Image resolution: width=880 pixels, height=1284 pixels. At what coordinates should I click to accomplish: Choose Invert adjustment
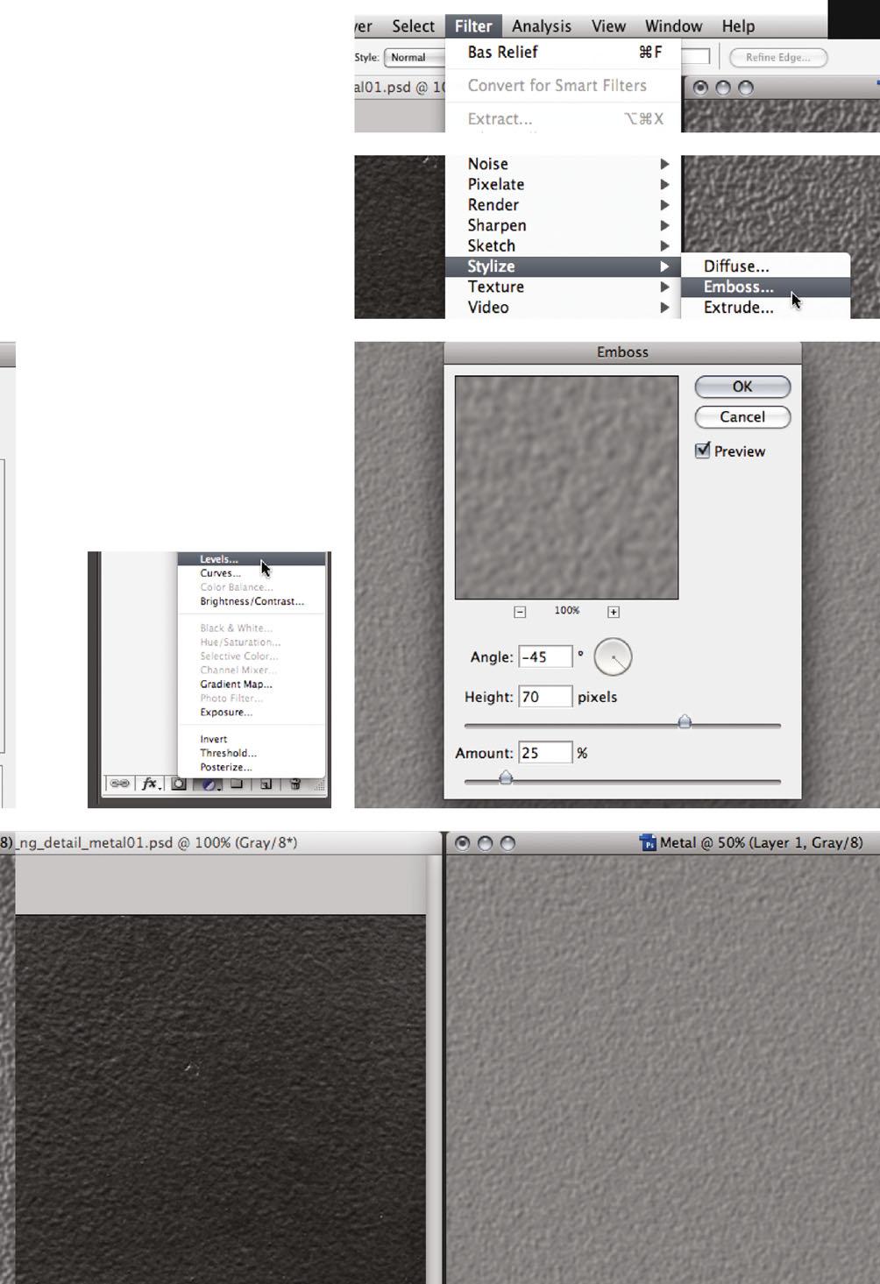(252, 739)
